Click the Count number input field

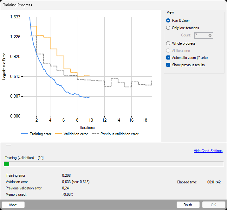coord(200,35)
